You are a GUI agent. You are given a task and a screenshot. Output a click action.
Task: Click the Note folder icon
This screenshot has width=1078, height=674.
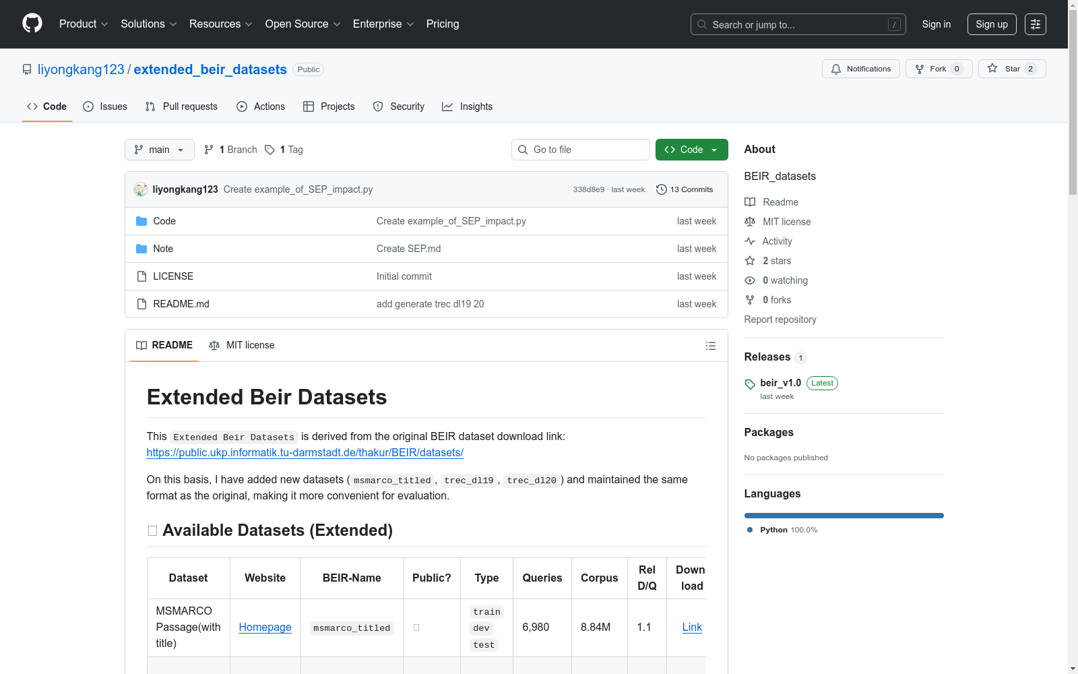pyautogui.click(x=141, y=249)
